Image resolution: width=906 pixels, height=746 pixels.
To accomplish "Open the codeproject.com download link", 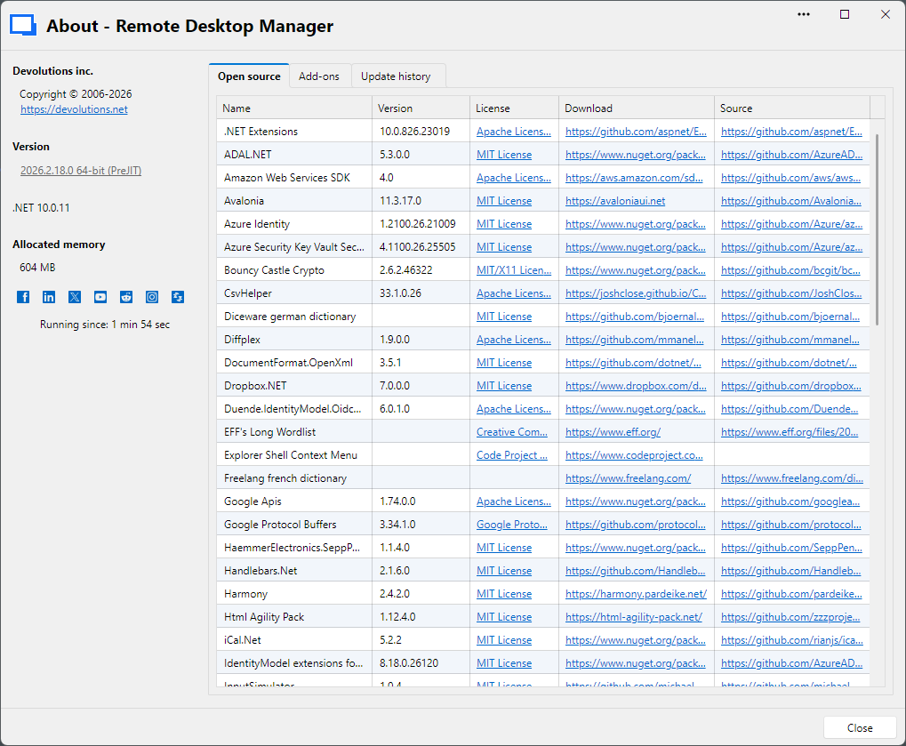I will [634, 455].
